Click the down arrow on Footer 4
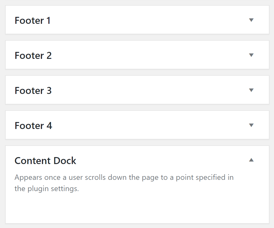Image resolution: width=274 pixels, height=228 pixels. [x=251, y=125]
